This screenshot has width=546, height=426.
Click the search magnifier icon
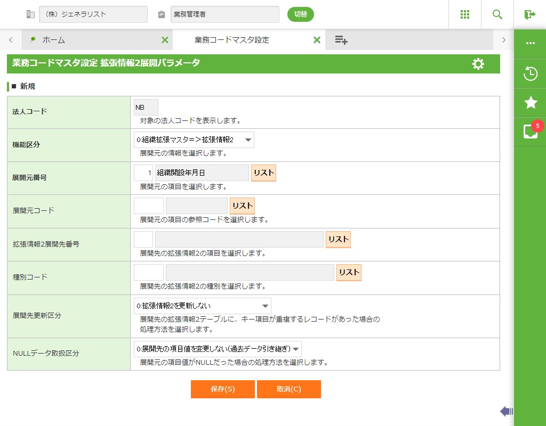click(497, 14)
